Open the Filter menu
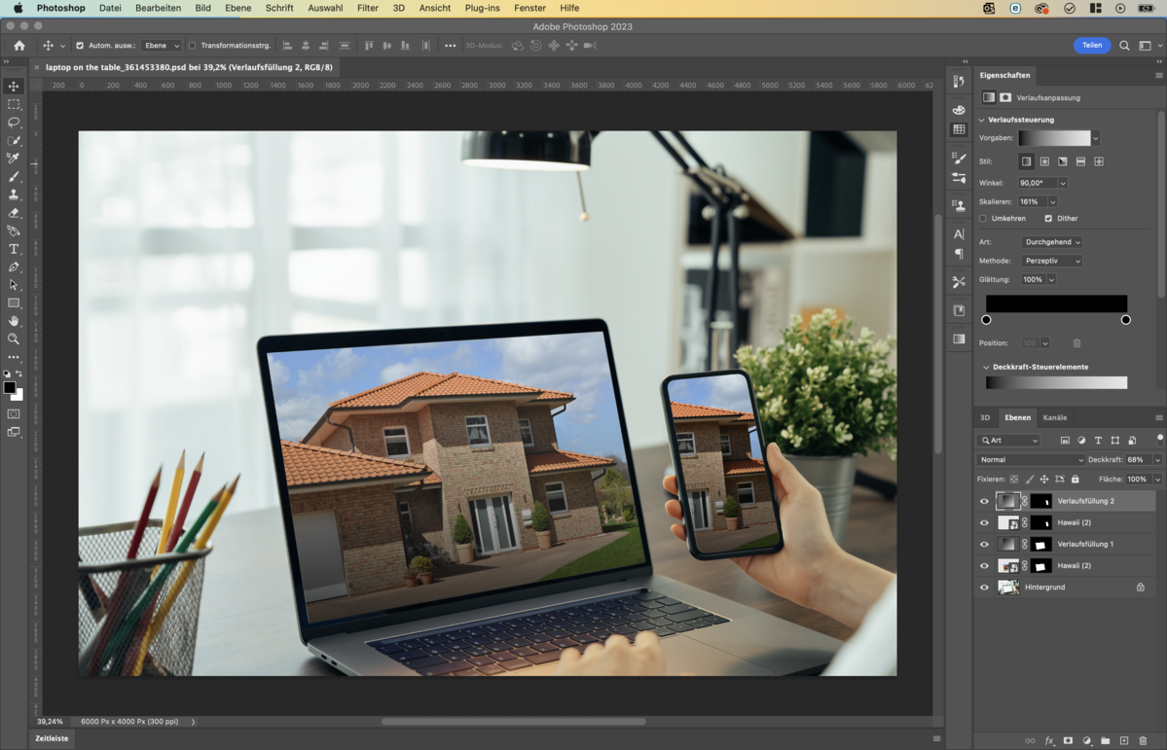This screenshot has height=750, width=1167. pyautogui.click(x=367, y=8)
